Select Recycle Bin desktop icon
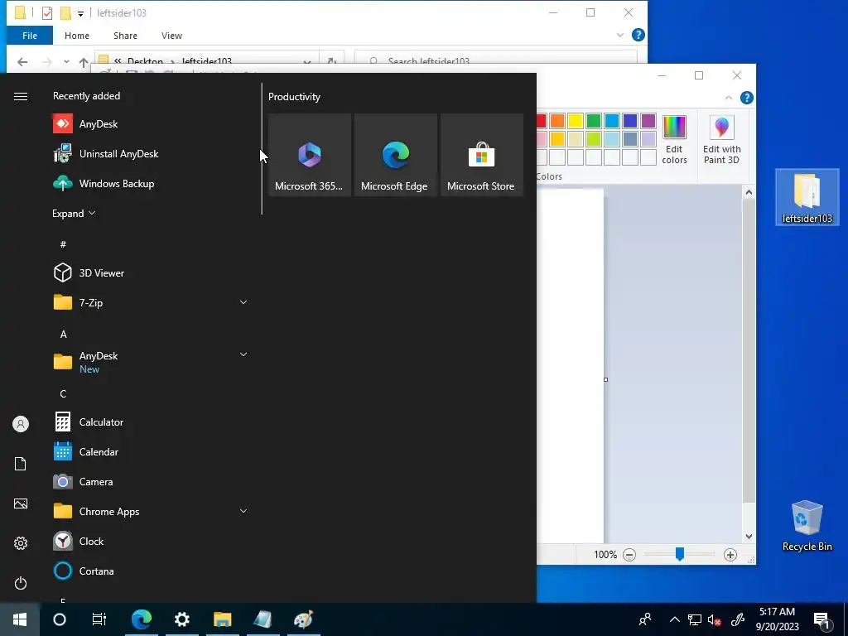Viewport: 848px width, 636px height. pyautogui.click(x=807, y=526)
